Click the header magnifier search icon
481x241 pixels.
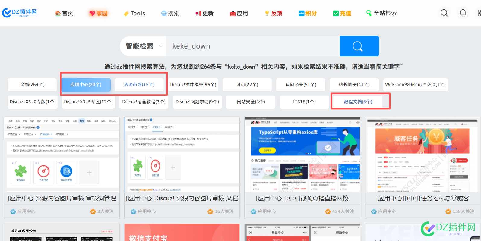(x=444, y=13)
